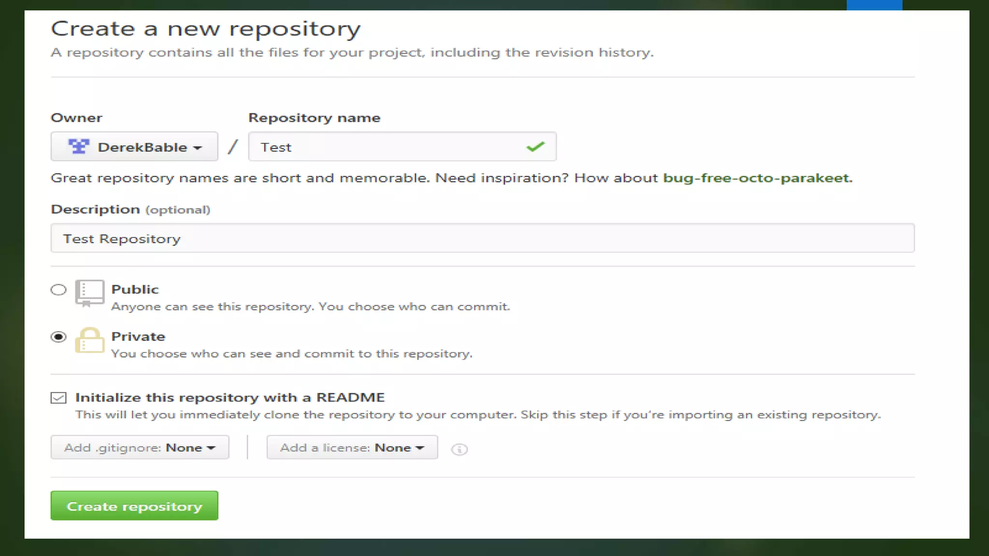989x556 pixels.
Task: Open the Add .gitignore dropdown
Action: (140, 447)
